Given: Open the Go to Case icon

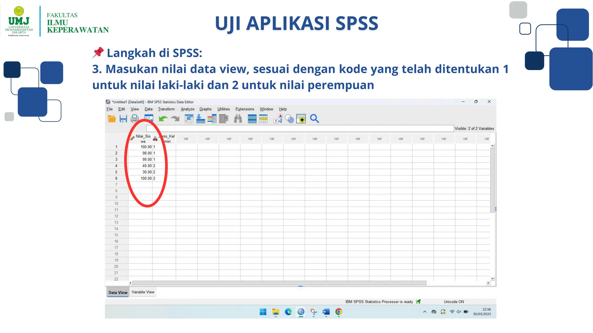Looking at the screenshot, I should tap(189, 119).
